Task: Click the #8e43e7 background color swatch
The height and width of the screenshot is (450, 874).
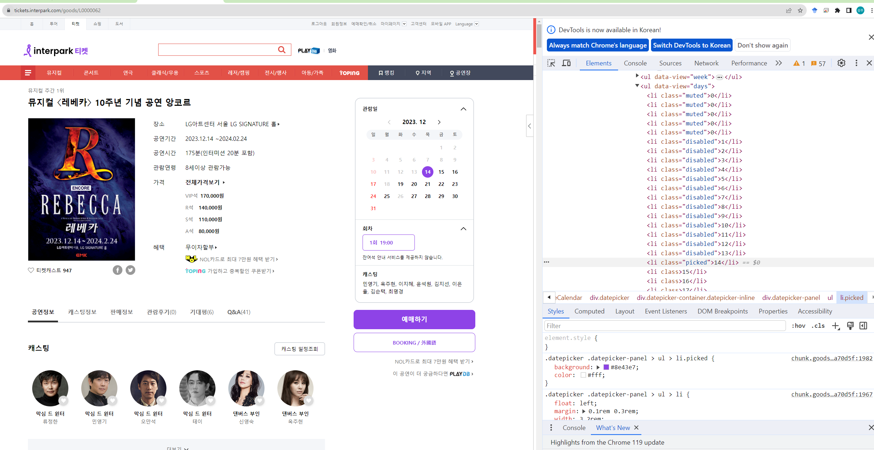Action: point(606,367)
